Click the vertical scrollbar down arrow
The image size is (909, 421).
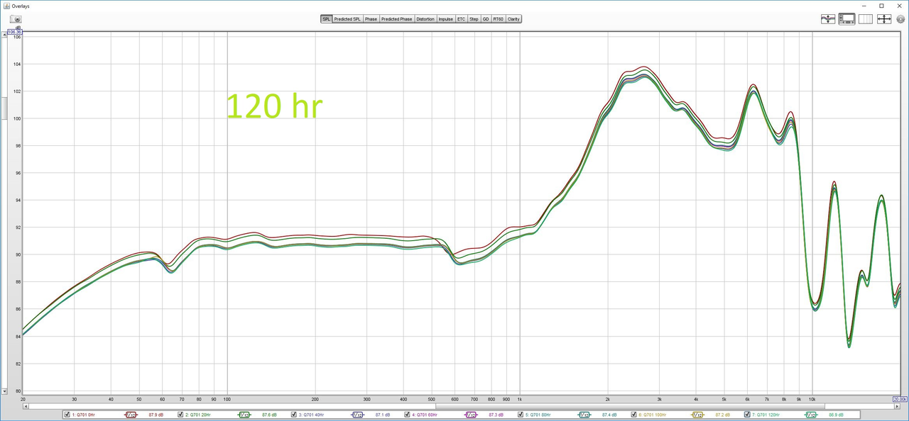(4, 391)
